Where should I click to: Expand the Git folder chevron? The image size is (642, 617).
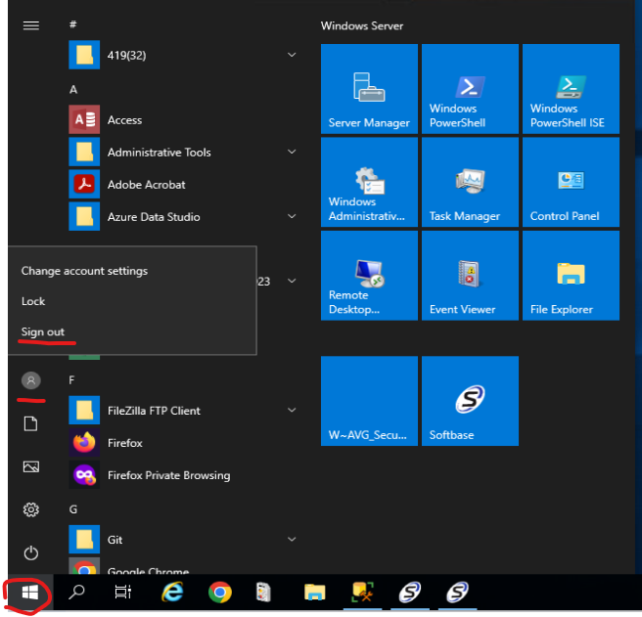pyautogui.click(x=292, y=539)
